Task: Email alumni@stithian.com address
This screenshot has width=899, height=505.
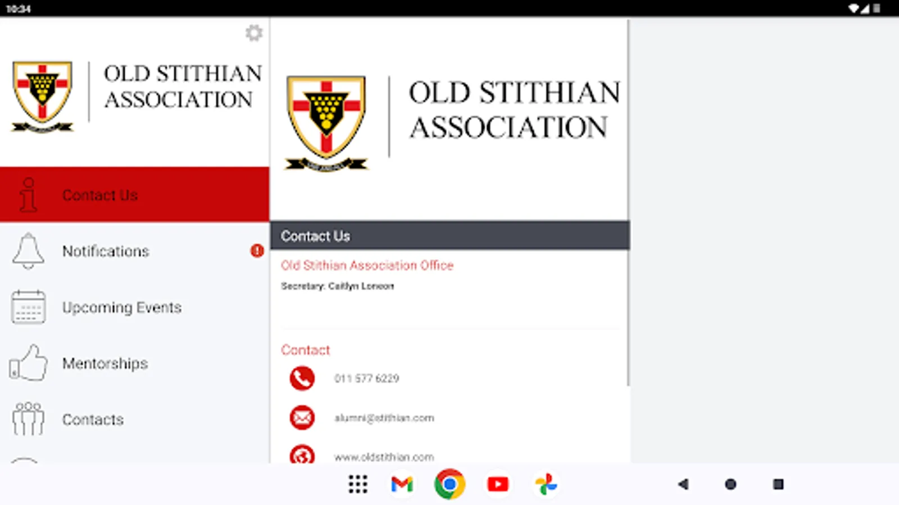Action: (x=384, y=417)
